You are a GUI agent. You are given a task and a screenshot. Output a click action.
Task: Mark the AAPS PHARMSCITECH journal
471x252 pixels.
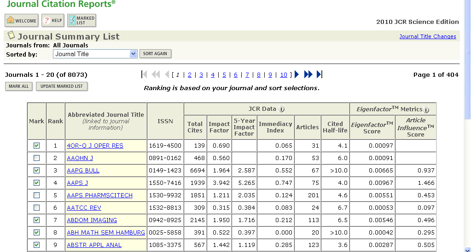(x=37, y=195)
